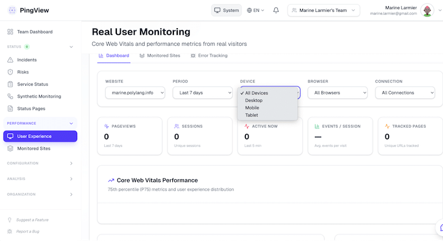This screenshot has width=443, height=241.
Task: Open Monitored Sites in sidebar
Action: [x=33, y=149]
